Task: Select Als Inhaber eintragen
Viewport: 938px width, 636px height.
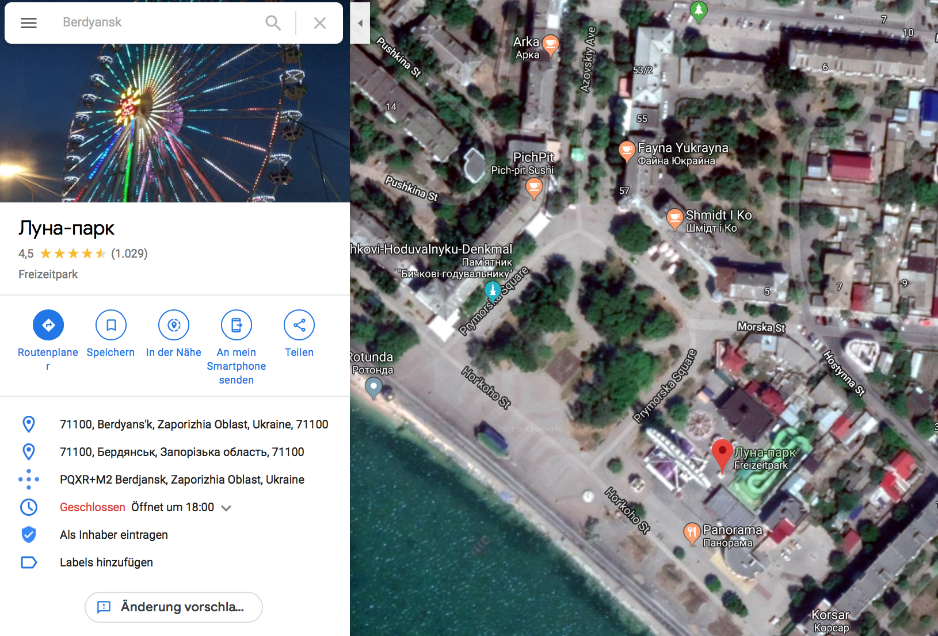Action: [175, 535]
